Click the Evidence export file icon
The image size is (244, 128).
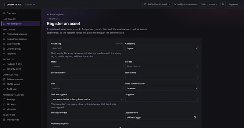point(4,79)
